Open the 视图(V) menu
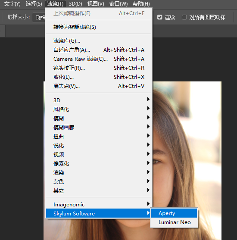 click(x=96, y=4)
